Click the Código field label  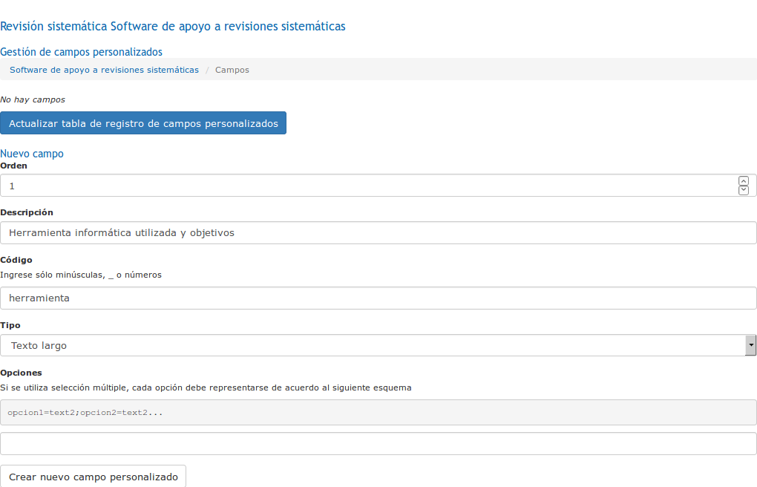16,260
